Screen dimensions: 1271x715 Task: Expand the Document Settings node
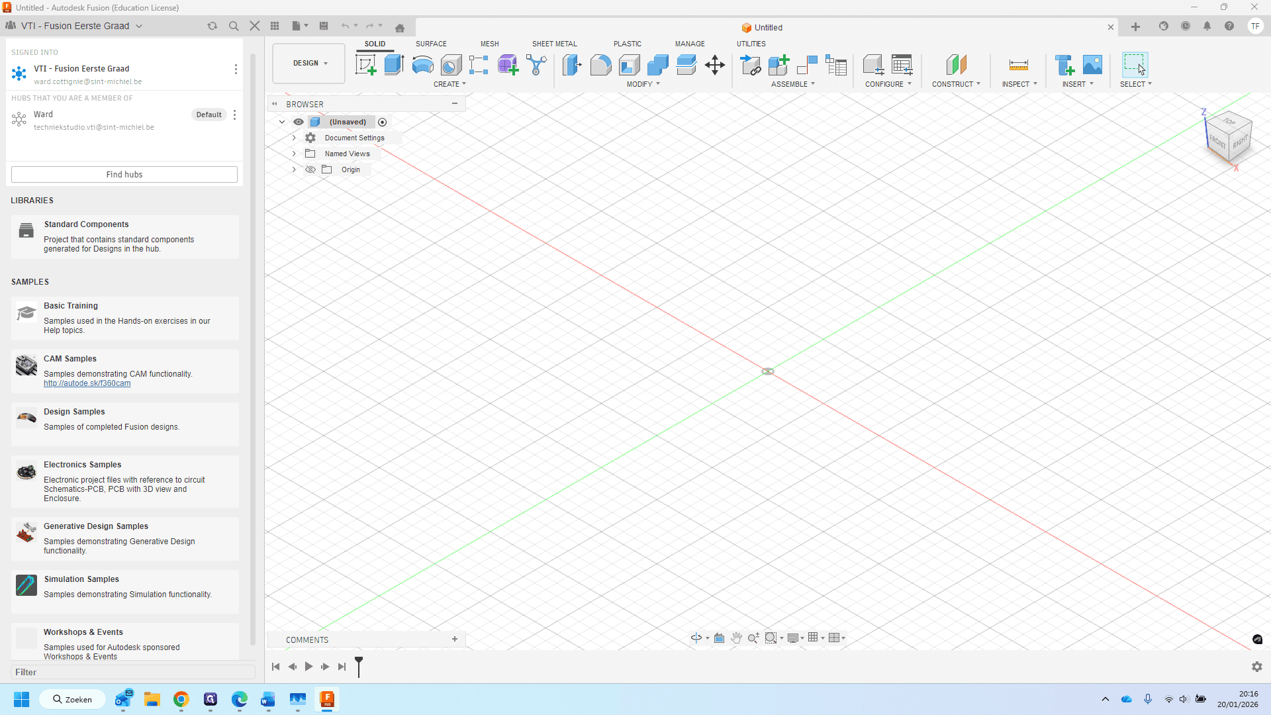294,138
